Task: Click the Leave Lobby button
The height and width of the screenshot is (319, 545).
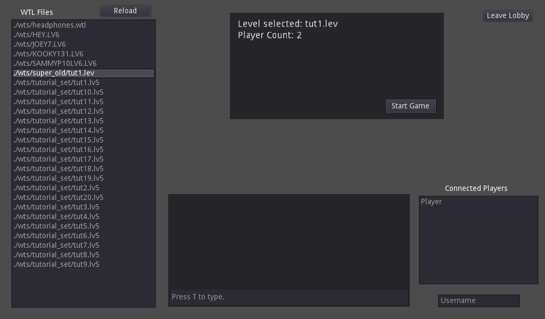Action: 507,15
